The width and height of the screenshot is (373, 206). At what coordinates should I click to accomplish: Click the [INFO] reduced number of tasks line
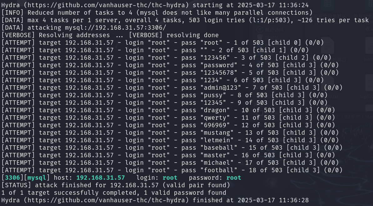click(157, 13)
